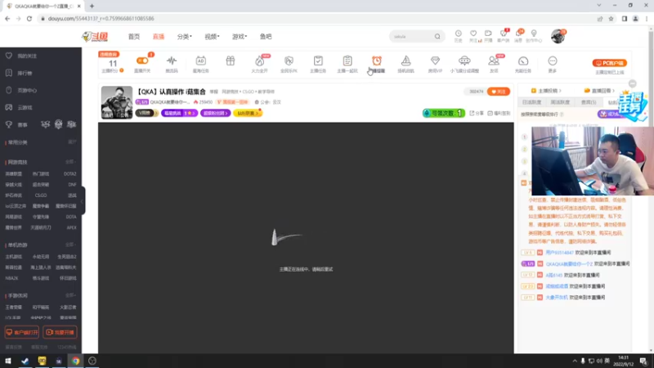Switch to the 日活跃度 tab
654x368 pixels.
click(x=531, y=102)
